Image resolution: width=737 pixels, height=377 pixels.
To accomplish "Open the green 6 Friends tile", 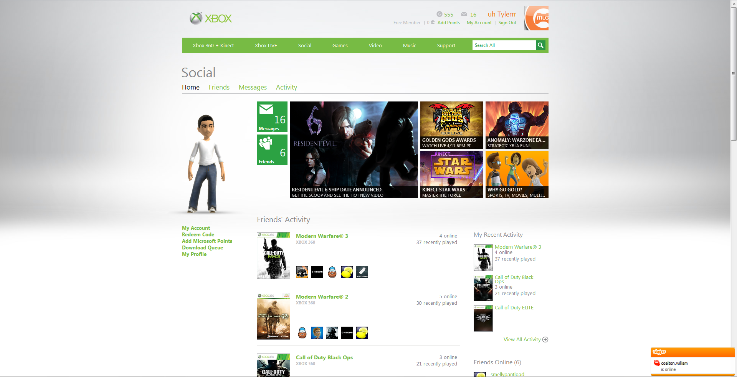I will [x=272, y=150].
